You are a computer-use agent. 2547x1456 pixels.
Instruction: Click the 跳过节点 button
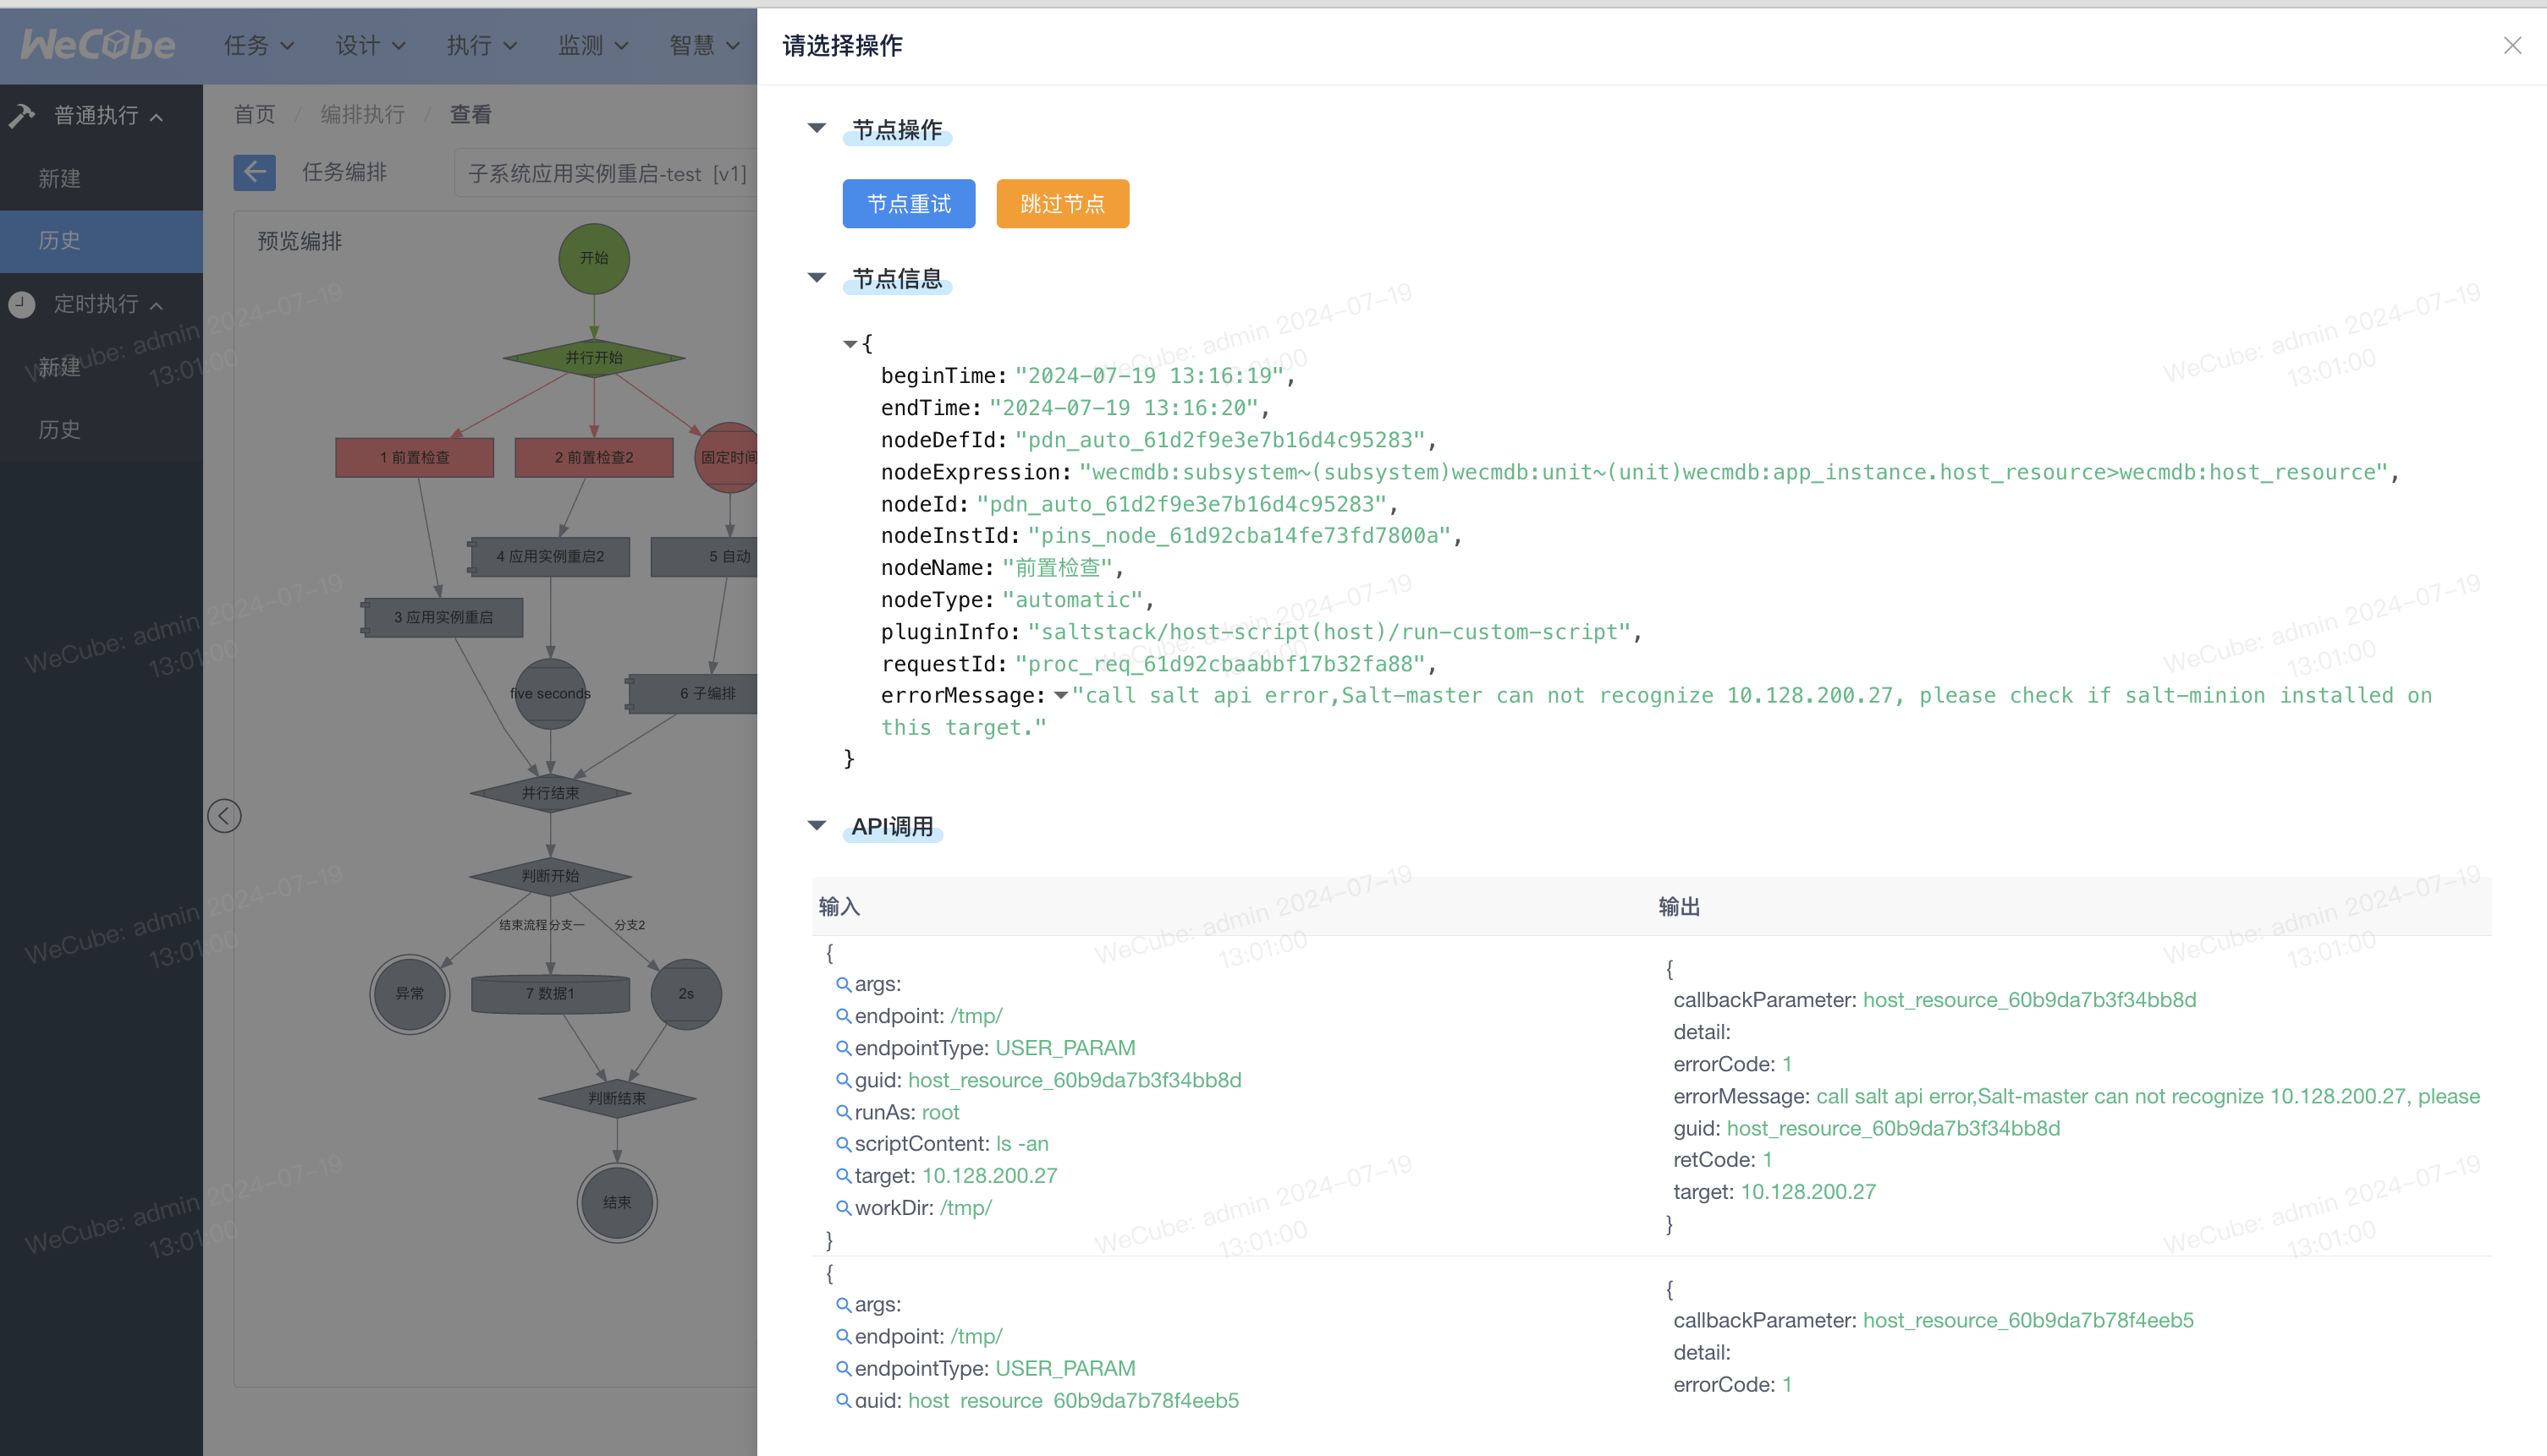[x=1062, y=204]
